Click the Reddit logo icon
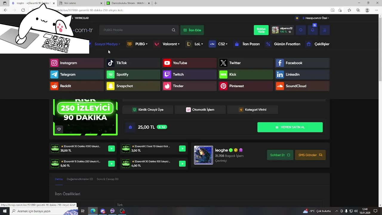382x215 pixels. pyautogui.click(x=54, y=86)
